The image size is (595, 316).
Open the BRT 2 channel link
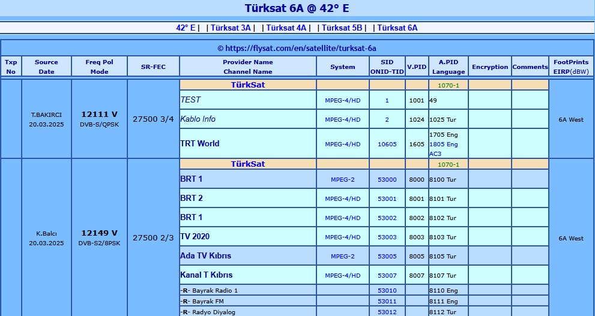point(192,198)
